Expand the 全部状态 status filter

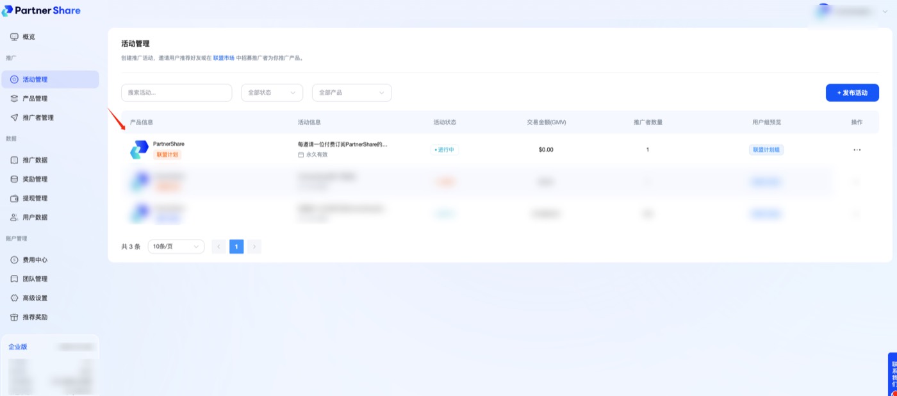click(x=272, y=93)
